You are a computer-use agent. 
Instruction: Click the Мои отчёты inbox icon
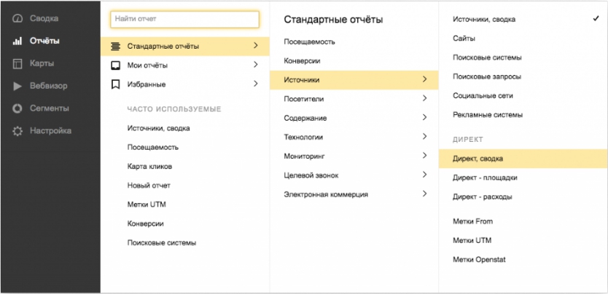[116, 65]
